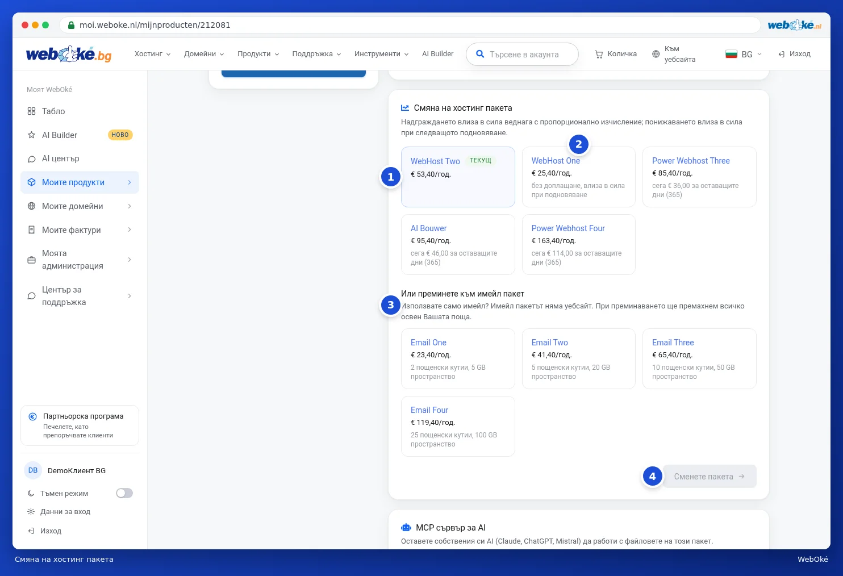Open the Инструменти dropdown menu
This screenshot has width=843, height=576.
(382, 54)
